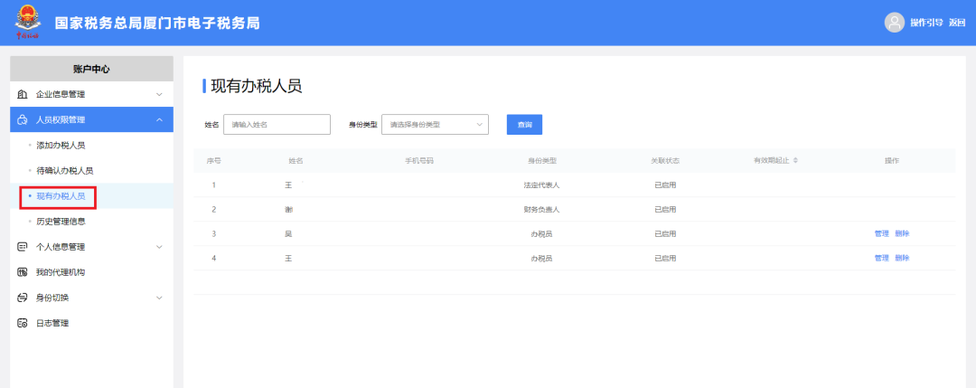This screenshot has width=976, height=388.
Task: Click the 现有办税人员 page title
Action: (x=257, y=87)
